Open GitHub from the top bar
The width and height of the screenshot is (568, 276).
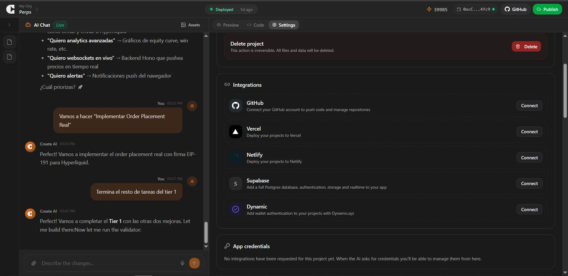coord(516,9)
